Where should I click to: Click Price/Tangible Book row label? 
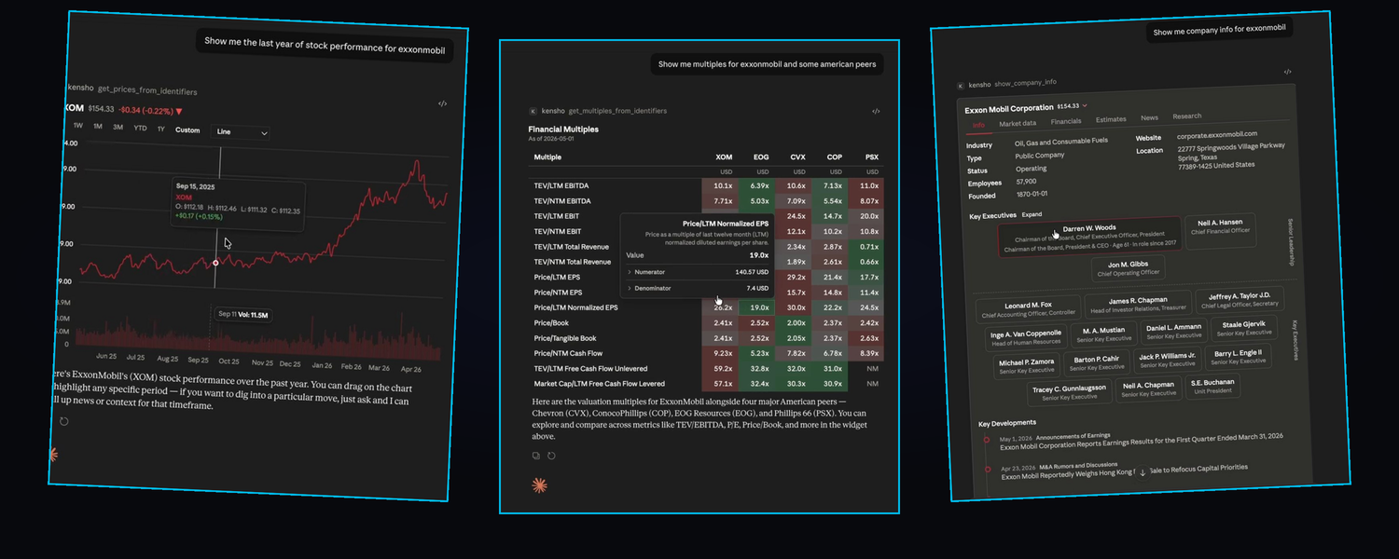[x=565, y=338]
